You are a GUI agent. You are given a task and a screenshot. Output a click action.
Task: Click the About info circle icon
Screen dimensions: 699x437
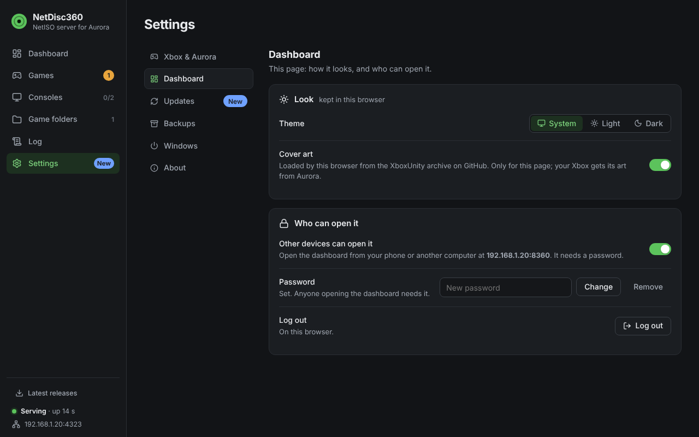[154, 168]
